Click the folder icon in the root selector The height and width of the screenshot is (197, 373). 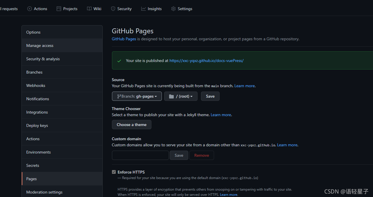point(171,96)
